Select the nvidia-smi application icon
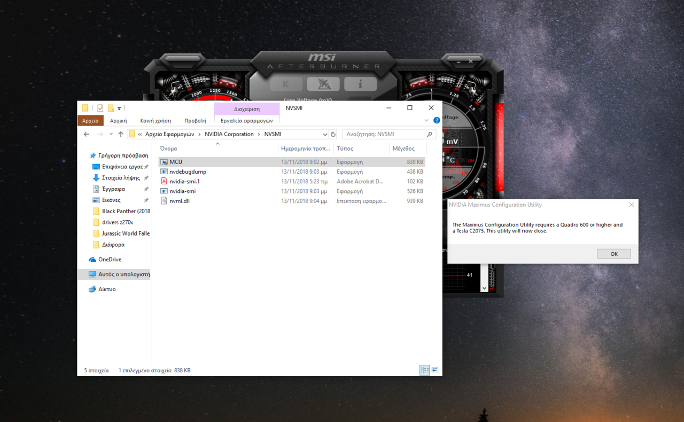Screen dimensions: 684x422 coord(165,191)
